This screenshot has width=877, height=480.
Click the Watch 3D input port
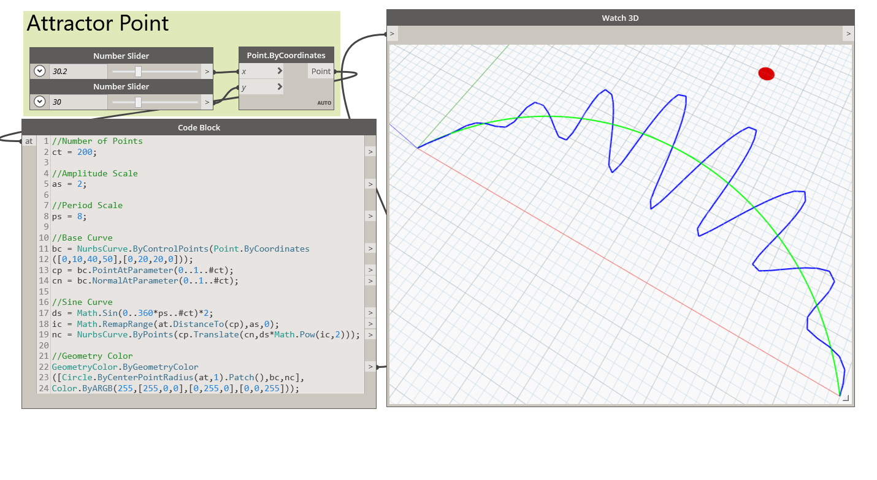click(393, 33)
